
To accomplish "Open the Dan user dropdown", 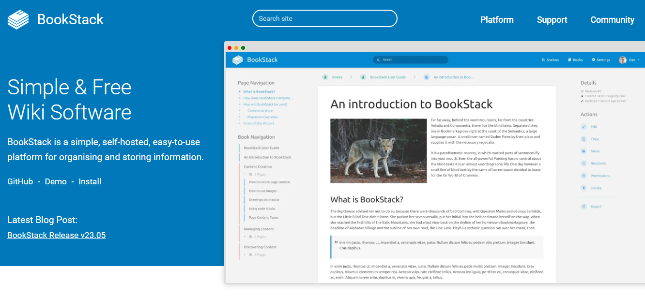I will (630, 60).
